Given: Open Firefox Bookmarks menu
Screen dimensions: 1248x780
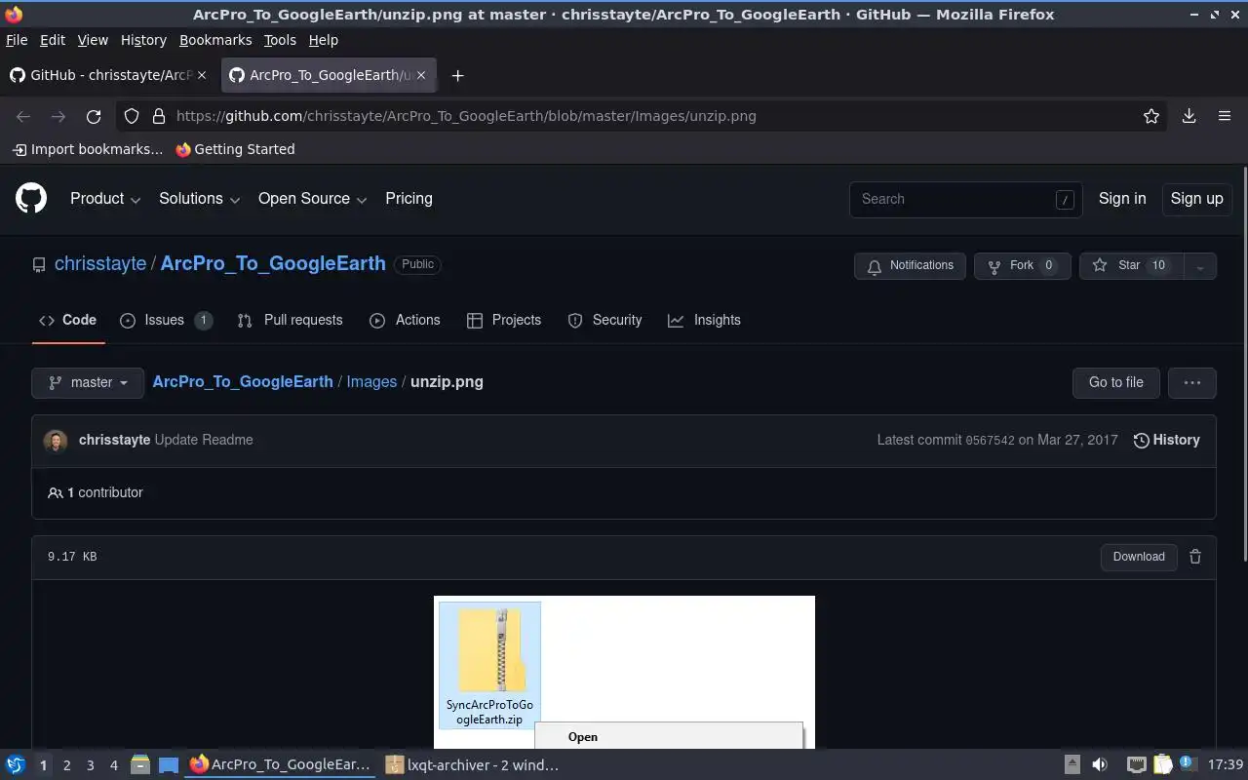Looking at the screenshot, I should point(215,40).
